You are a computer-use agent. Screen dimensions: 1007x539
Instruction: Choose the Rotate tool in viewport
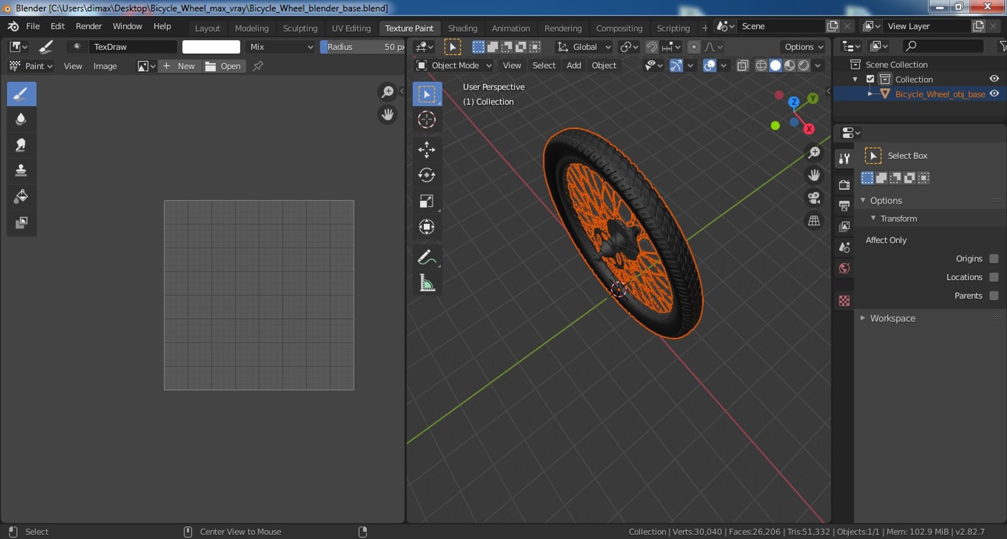426,175
